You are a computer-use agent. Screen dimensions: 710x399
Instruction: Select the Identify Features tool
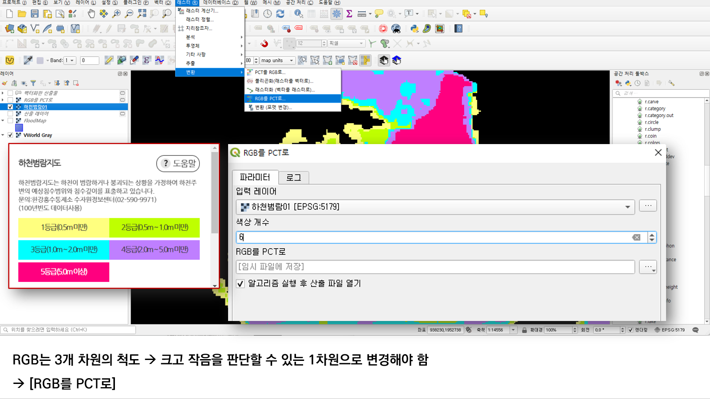(299, 14)
